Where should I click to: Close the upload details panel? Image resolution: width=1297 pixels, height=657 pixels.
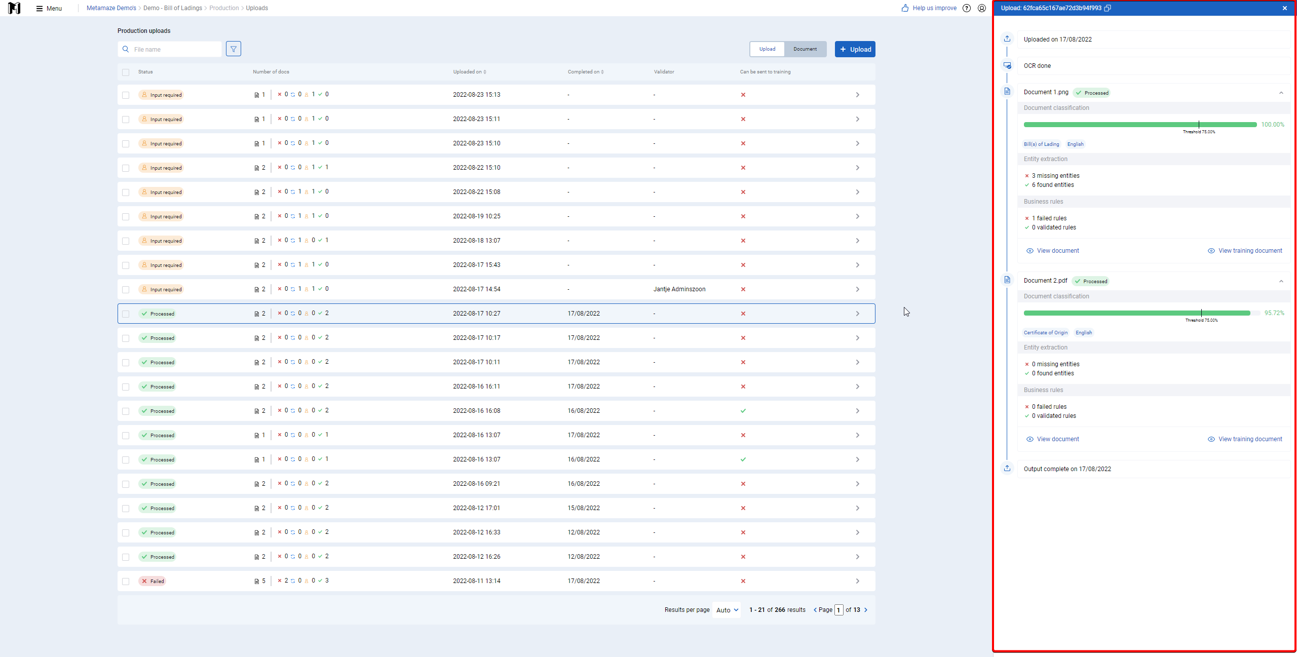(1285, 8)
